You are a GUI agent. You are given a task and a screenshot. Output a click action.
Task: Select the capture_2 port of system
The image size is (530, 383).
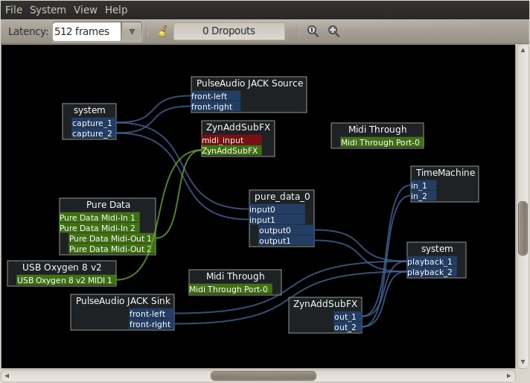pyautogui.click(x=94, y=133)
